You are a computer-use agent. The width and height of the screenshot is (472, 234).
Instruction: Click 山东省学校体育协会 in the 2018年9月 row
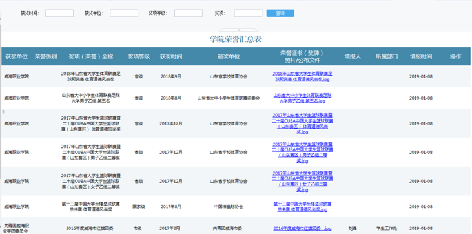click(x=229, y=76)
